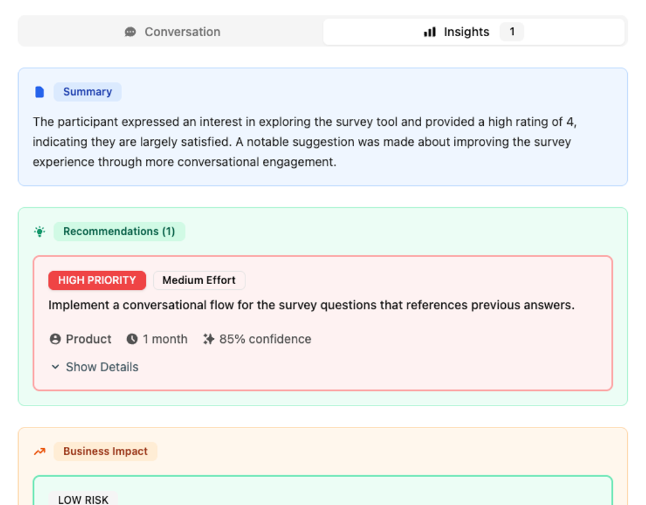Click the LOW RISK badge
The width and height of the screenshot is (646, 505).
(x=83, y=499)
